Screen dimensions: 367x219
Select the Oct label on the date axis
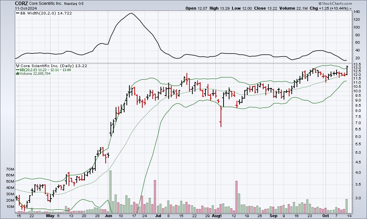tap(325, 215)
